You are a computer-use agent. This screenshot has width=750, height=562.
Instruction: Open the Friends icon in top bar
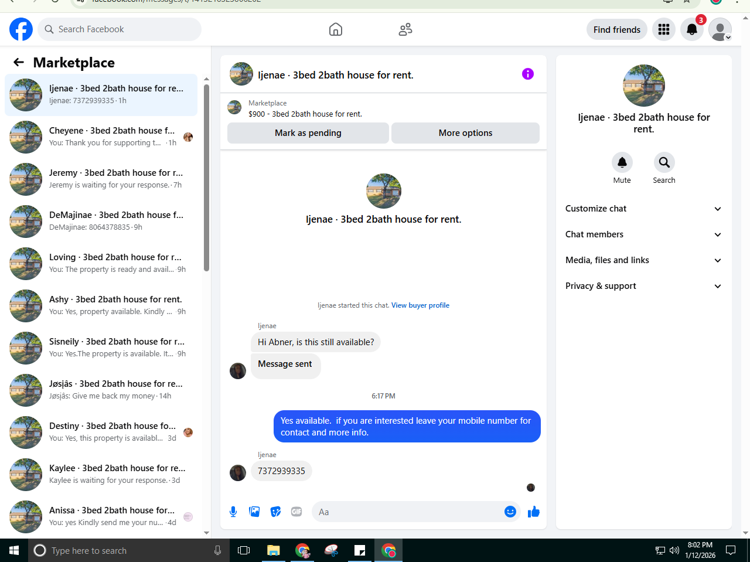pyautogui.click(x=405, y=29)
